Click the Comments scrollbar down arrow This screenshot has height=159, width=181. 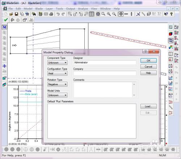[134, 95]
